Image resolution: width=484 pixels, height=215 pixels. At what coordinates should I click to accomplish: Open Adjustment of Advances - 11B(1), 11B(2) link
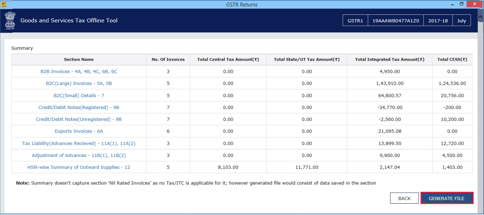click(79, 155)
